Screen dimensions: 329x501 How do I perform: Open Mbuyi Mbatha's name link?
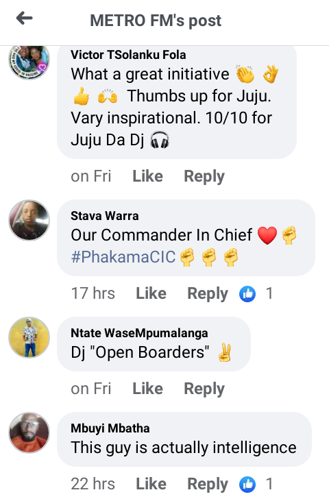[x=110, y=428]
